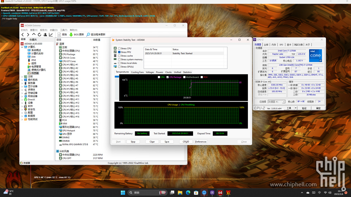
Task: Open the 文件(F) menu in AIDA64
Action: (24, 30)
